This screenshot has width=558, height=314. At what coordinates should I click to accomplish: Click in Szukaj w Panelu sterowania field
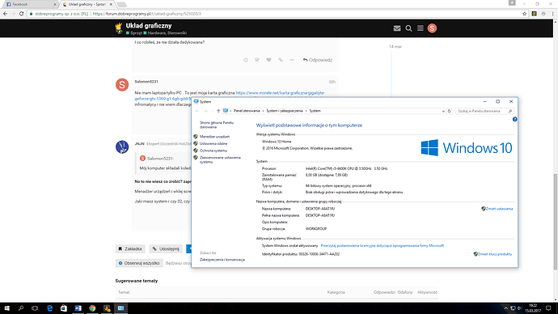484,111
